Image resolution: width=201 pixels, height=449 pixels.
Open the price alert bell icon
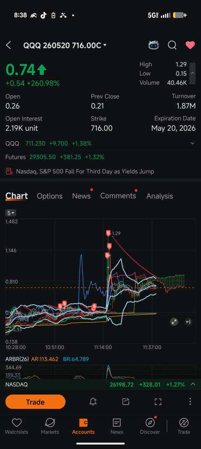coord(93,402)
